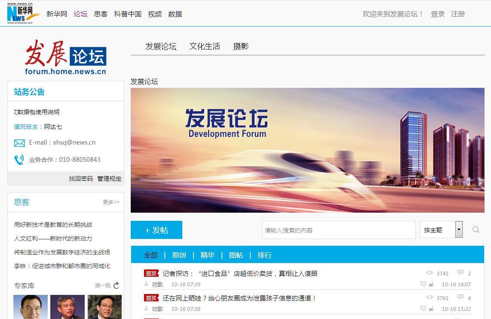Click the magnifier search icon
491x319 pixels.
click(476, 230)
